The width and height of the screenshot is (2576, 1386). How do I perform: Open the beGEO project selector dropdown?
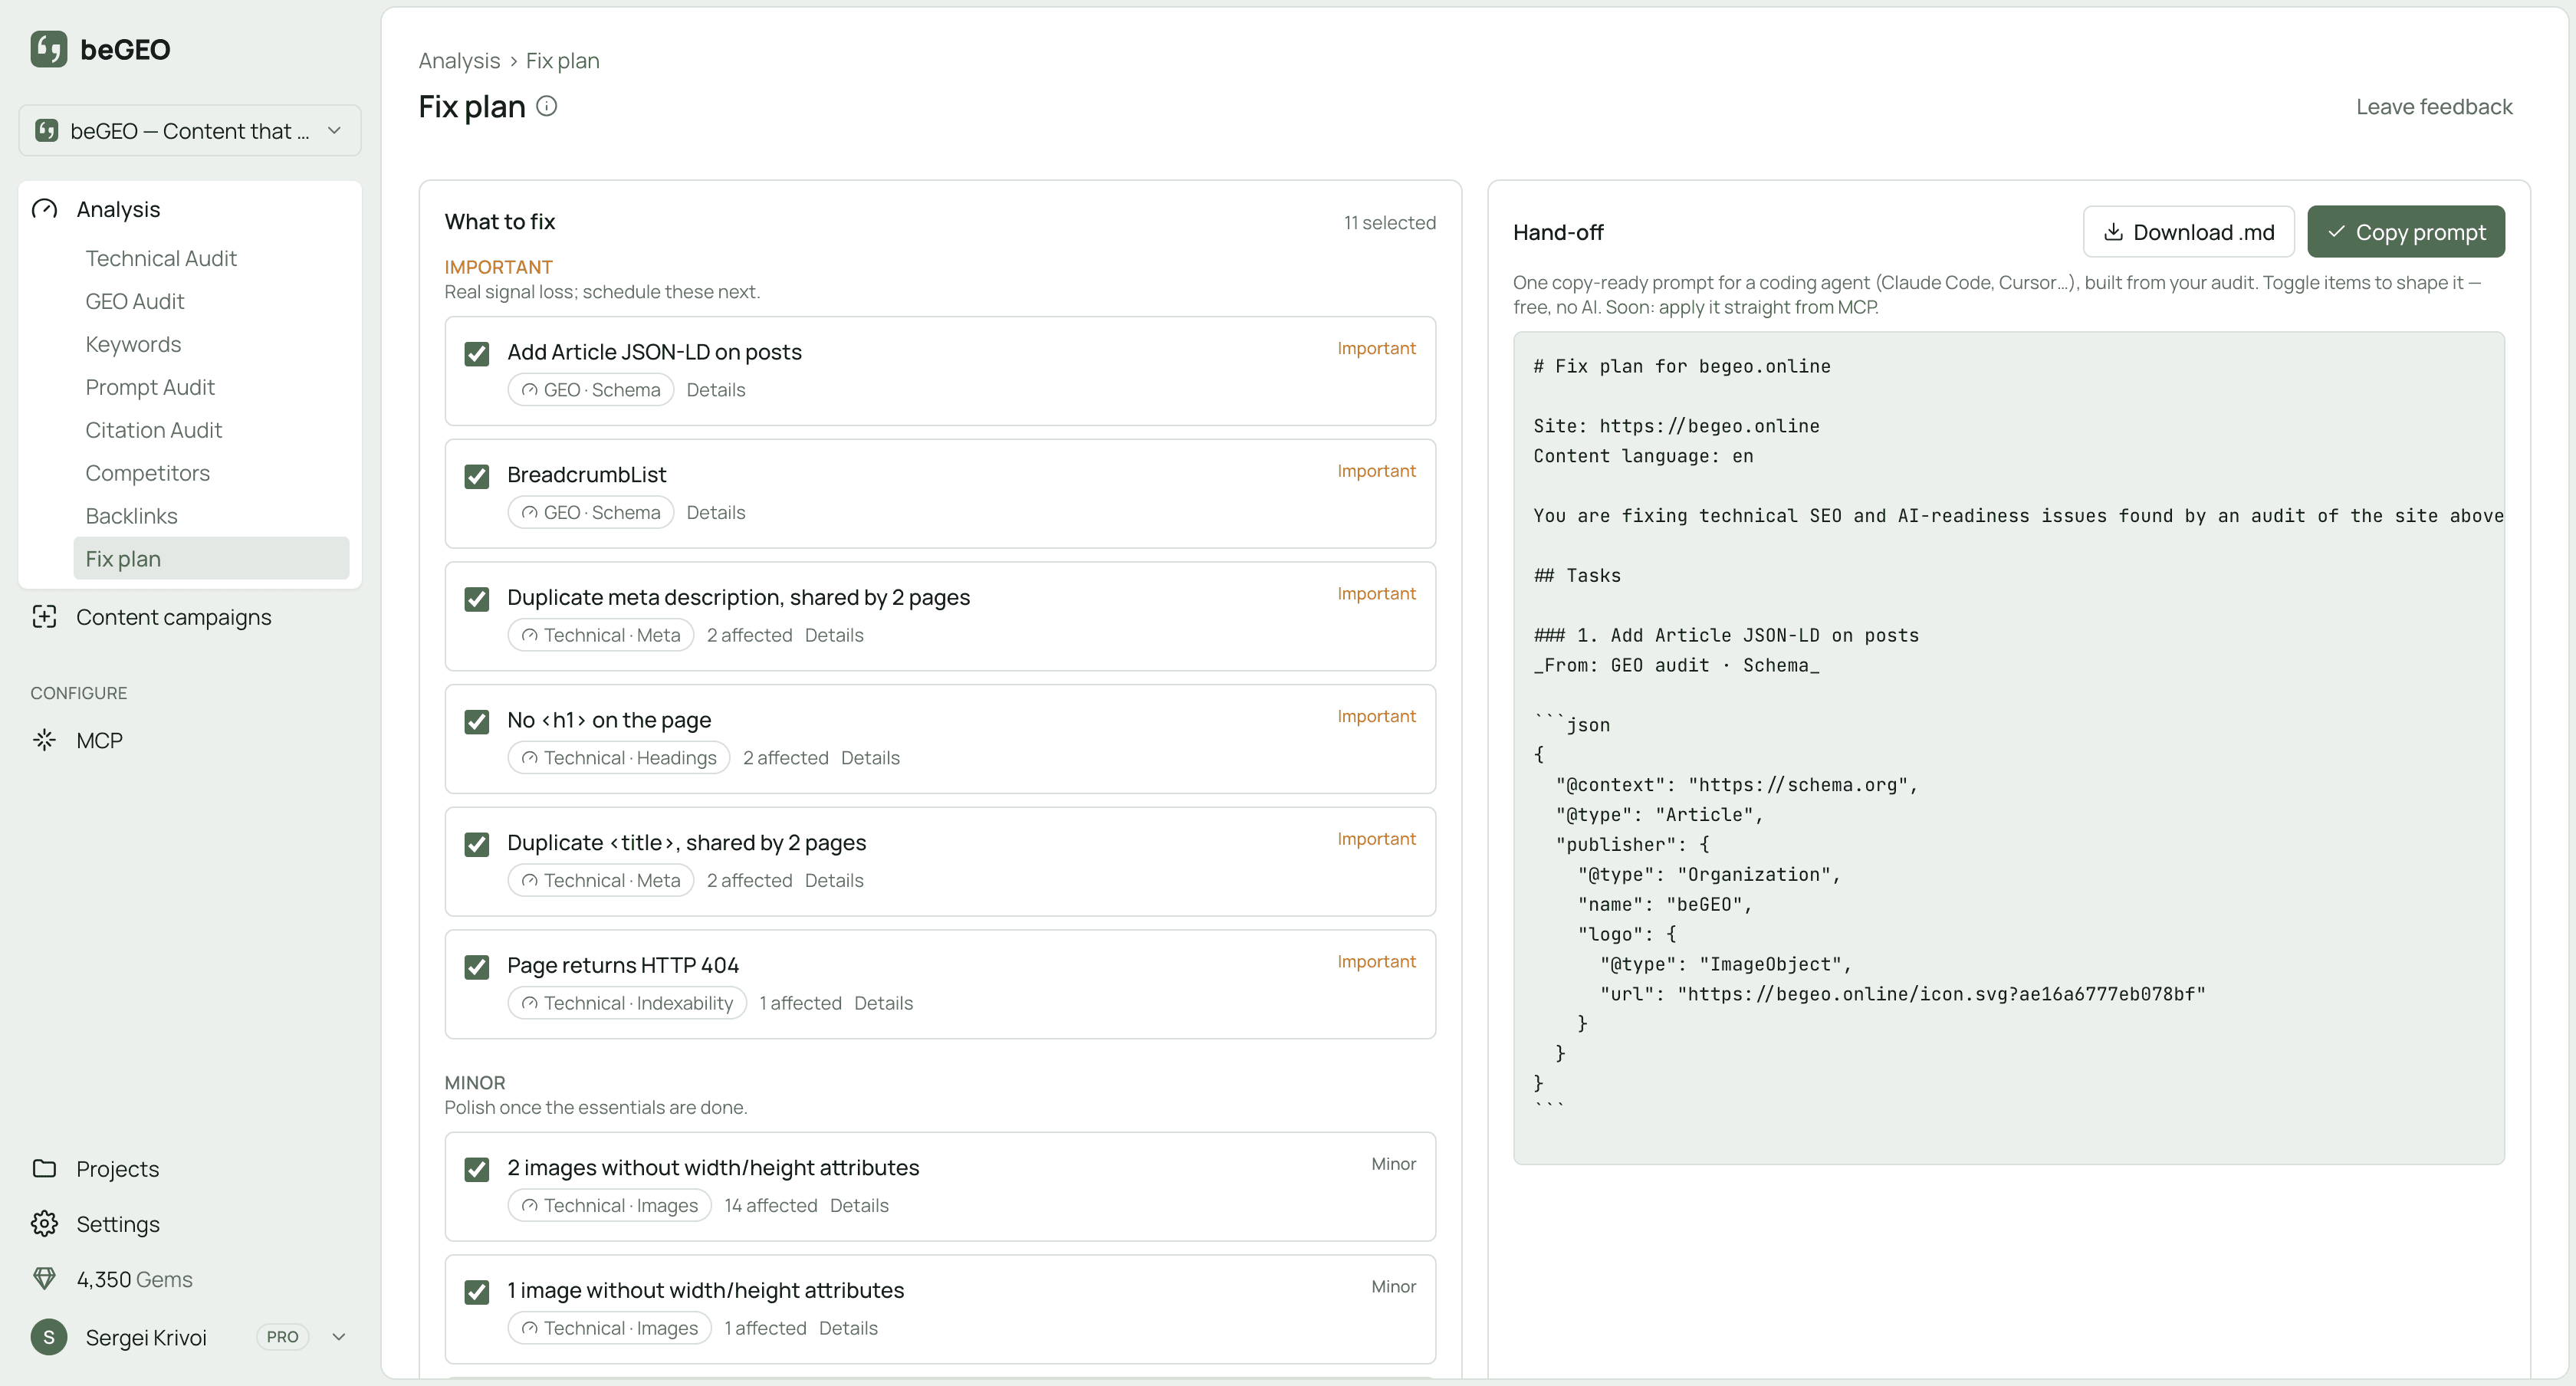click(x=190, y=130)
